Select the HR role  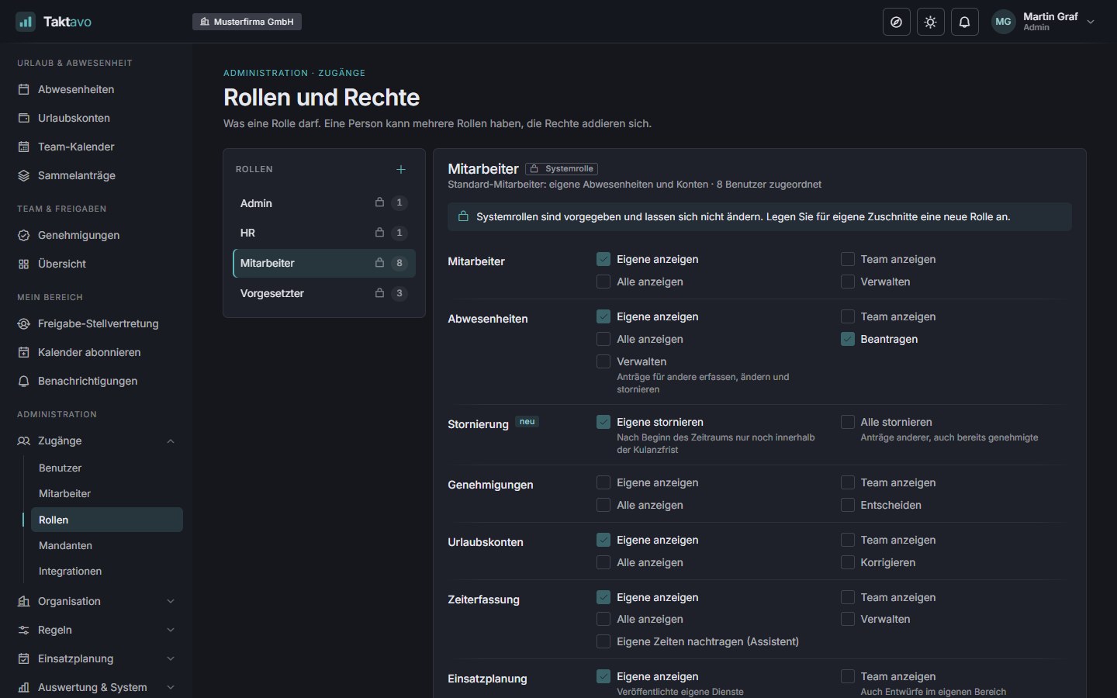point(324,233)
